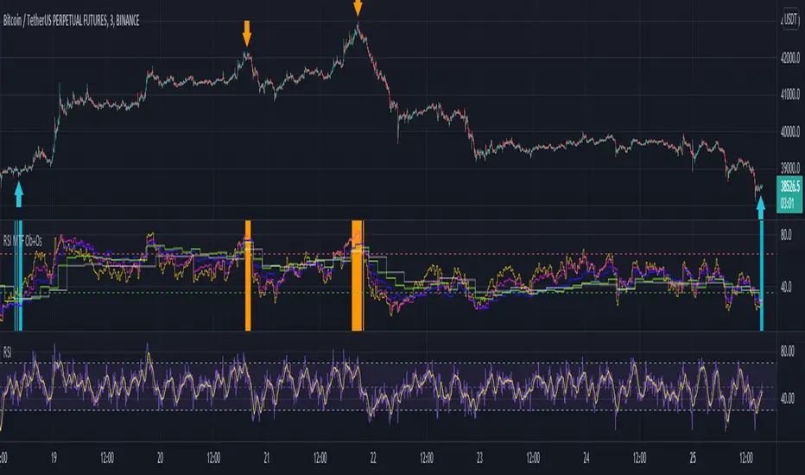Viewport: 805px width, 475px height.
Task: Click the 39000.0 price scale label
Action: [x=790, y=168]
